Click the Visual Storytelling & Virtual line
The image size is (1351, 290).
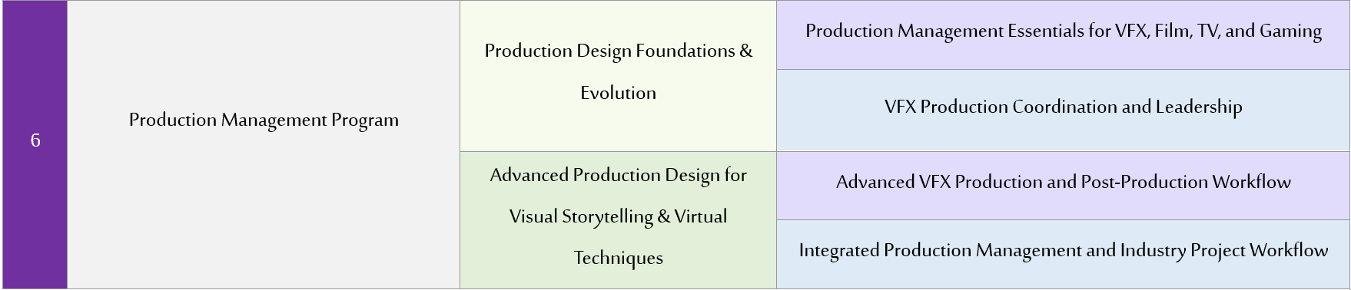click(x=619, y=216)
